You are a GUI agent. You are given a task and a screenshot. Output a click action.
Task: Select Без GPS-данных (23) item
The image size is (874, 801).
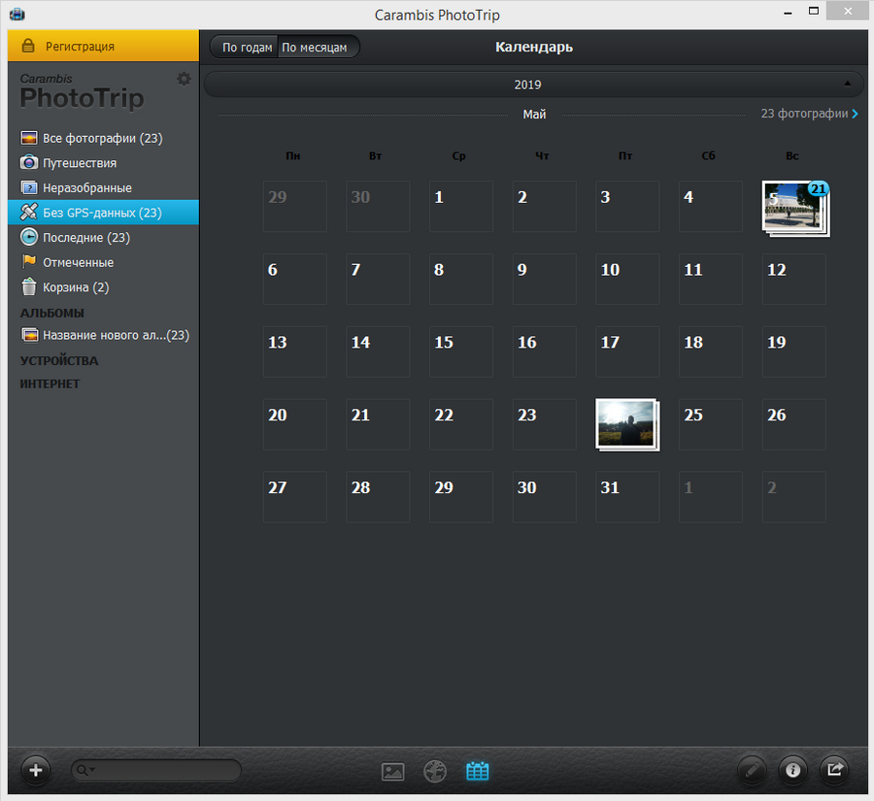103,213
